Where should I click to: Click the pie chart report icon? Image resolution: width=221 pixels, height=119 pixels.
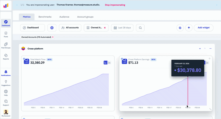[180, 28]
